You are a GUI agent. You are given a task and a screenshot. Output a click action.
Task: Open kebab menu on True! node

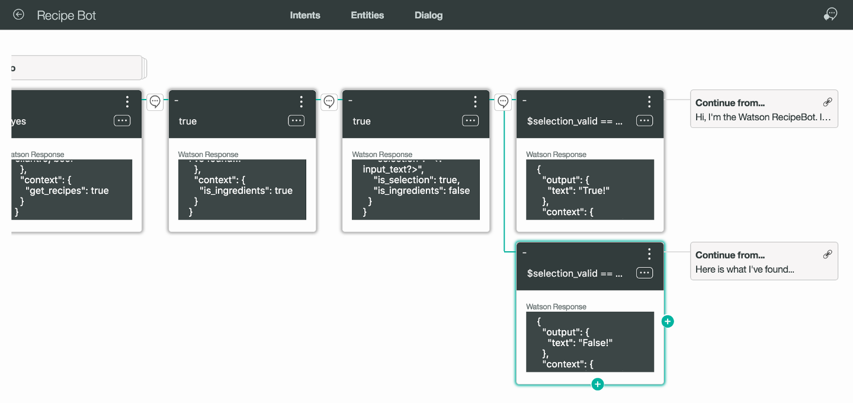[x=649, y=102]
